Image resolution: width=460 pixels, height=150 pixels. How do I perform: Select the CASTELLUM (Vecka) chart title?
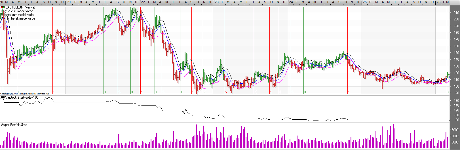(x=20, y=7)
